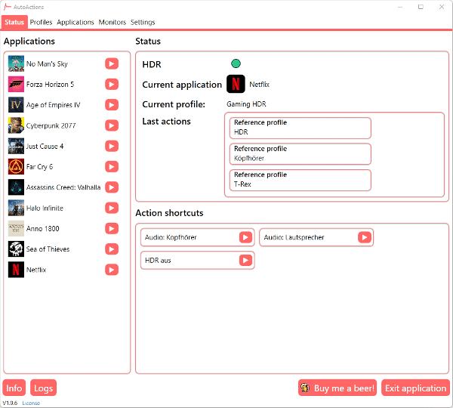Click the Halo Infinite cover icon
453x408 pixels.
pyautogui.click(x=16, y=208)
